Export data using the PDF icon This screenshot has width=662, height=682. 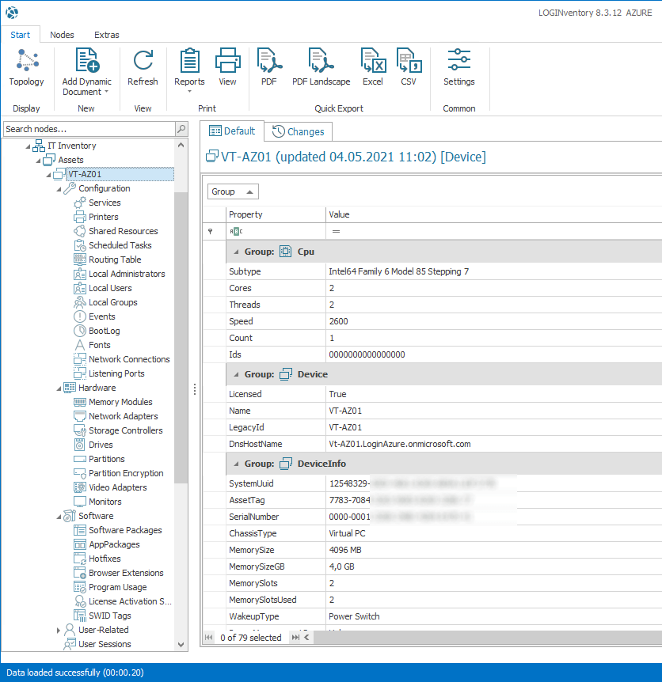coord(269,67)
